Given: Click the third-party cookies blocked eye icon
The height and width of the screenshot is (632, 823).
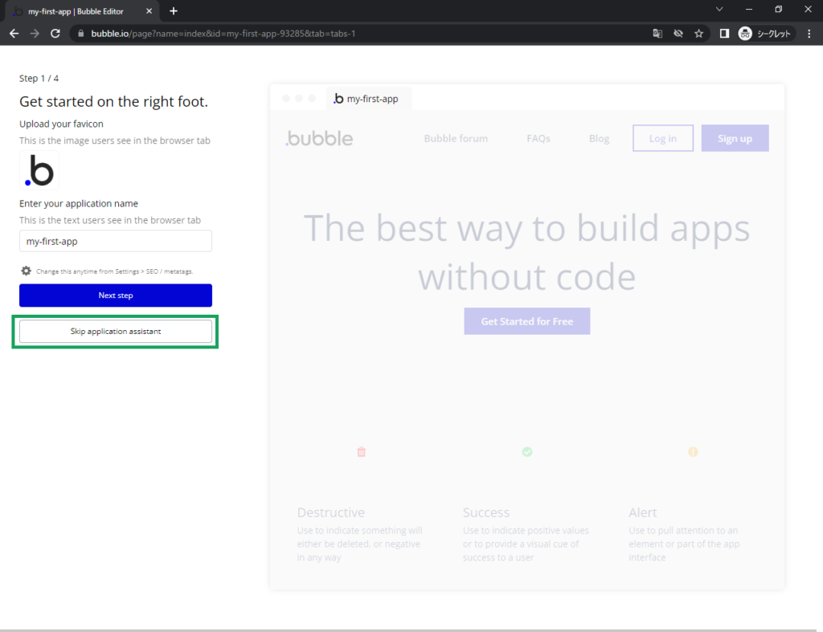Looking at the screenshot, I should pyautogui.click(x=678, y=34).
